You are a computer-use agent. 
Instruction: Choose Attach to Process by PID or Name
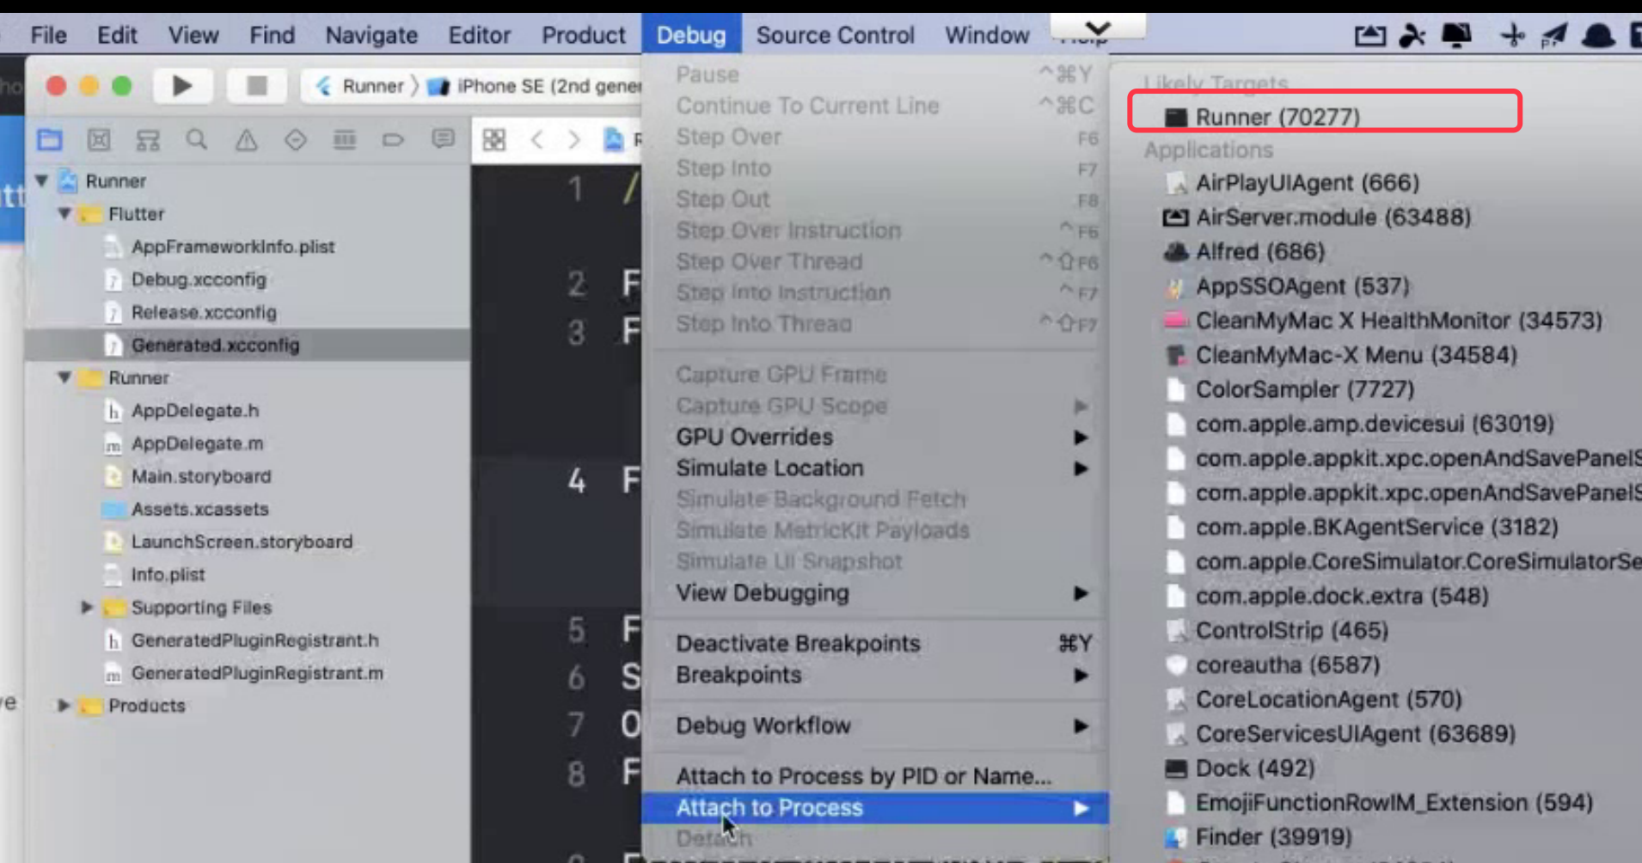click(x=877, y=776)
